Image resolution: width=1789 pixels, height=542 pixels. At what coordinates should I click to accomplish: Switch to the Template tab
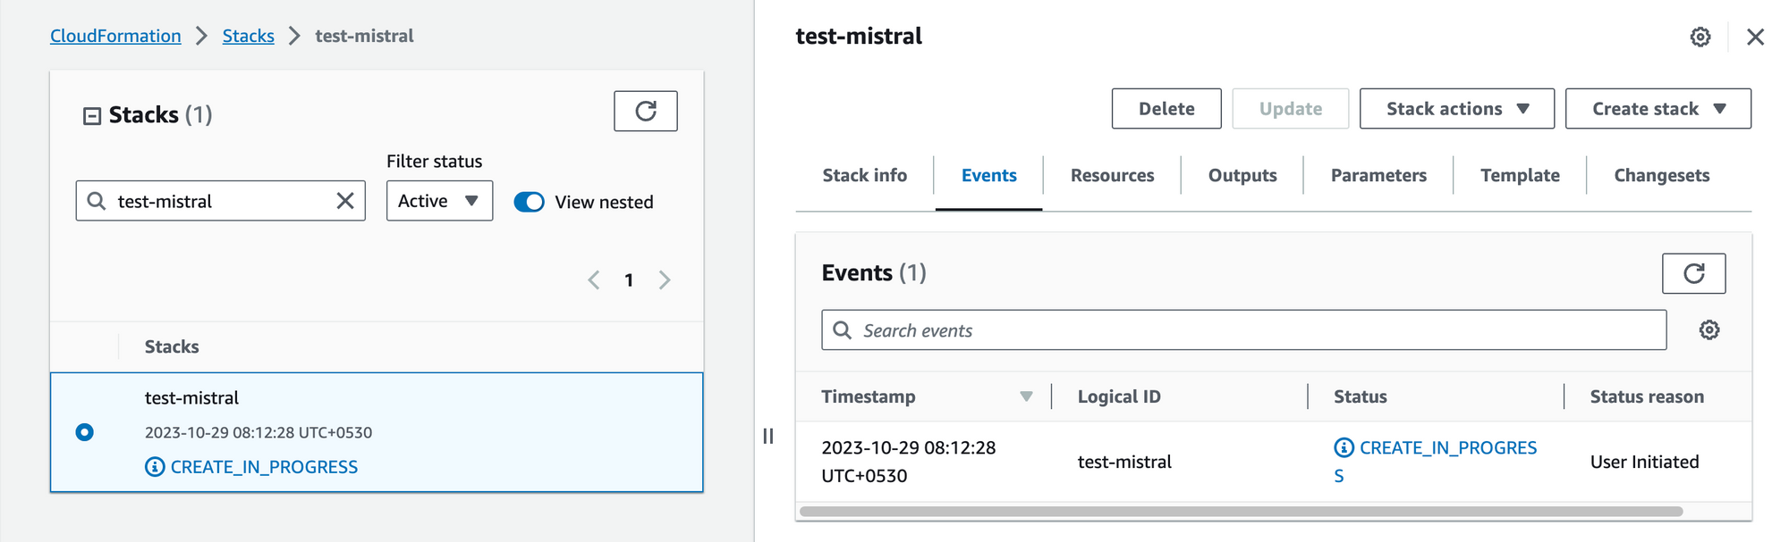[1520, 175]
